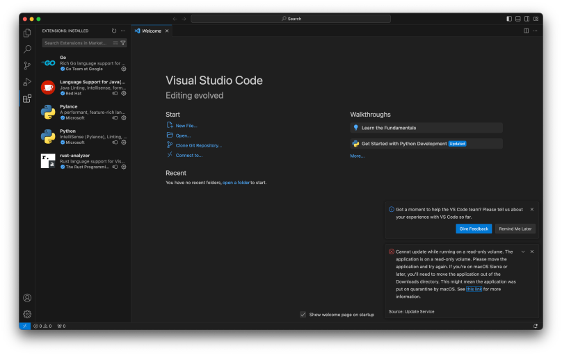Viewport: 562px width, 355px height.
Task: Open the Accounts icon in activity bar
Action: pyautogui.click(x=27, y=298)
